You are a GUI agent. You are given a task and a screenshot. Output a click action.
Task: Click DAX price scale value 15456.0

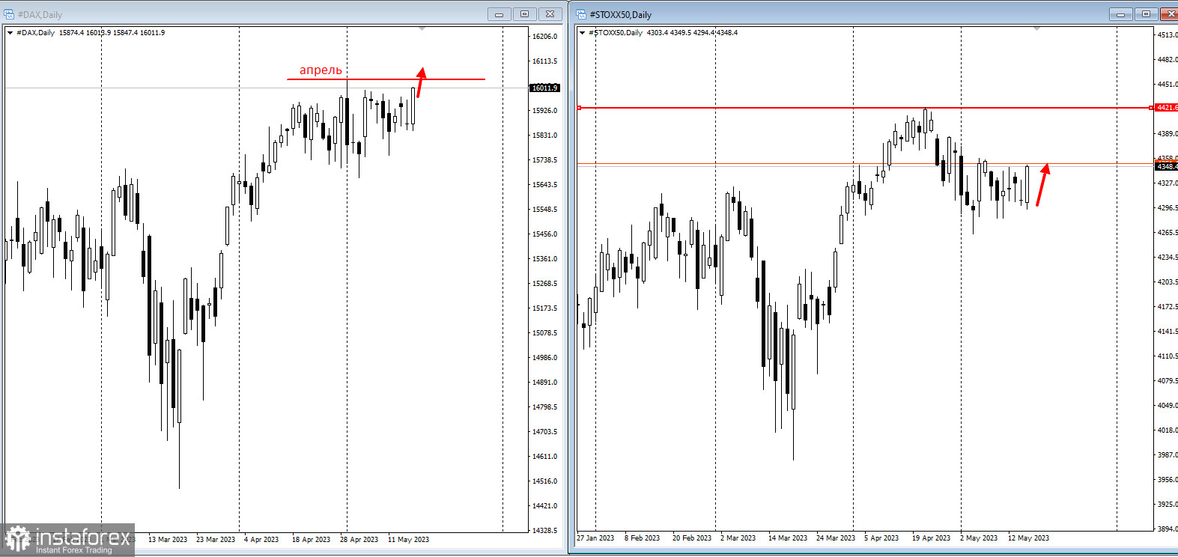tap(544, 234)
